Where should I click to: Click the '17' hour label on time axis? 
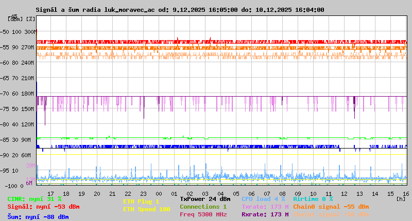pos(50,194)
